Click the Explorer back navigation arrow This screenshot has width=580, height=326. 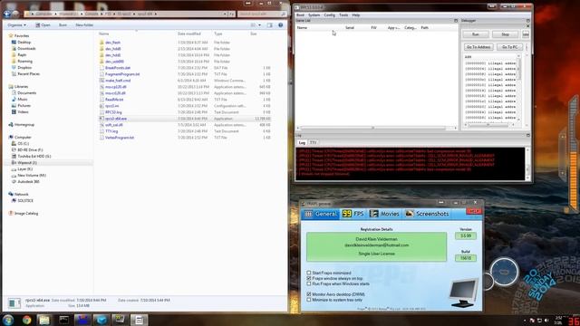click(6, 14)
